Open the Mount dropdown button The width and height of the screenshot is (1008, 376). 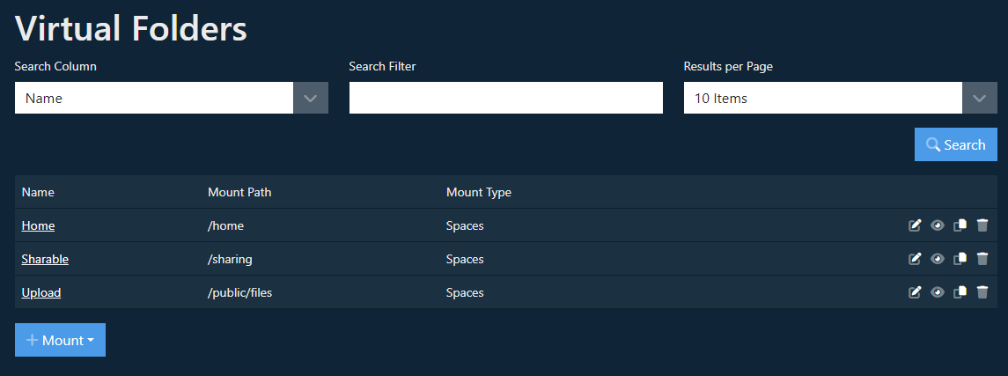(60, 340)
